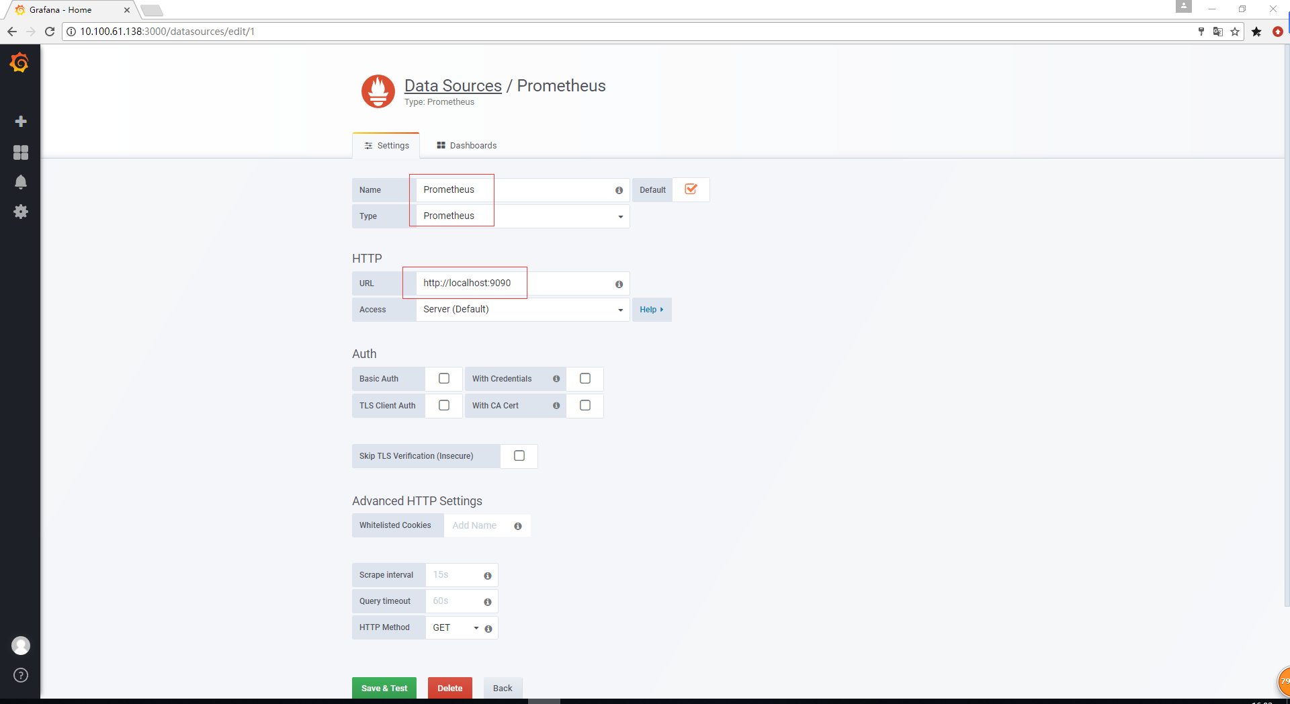This screenshot has width=1290, height=704.
Task: Click the site info icon before the URL
Action: 71,32
